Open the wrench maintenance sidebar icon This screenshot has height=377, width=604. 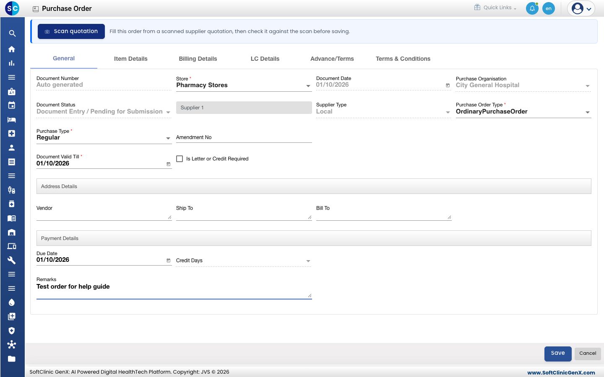[x=12, y=260]
